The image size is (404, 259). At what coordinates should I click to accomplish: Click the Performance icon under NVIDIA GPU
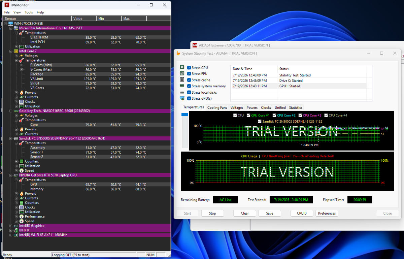22,217
